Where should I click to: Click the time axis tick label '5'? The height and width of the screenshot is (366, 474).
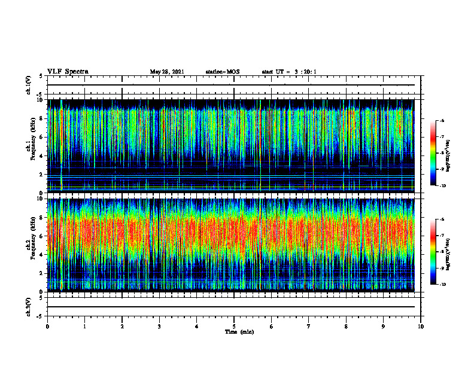(x=234, y=327)
